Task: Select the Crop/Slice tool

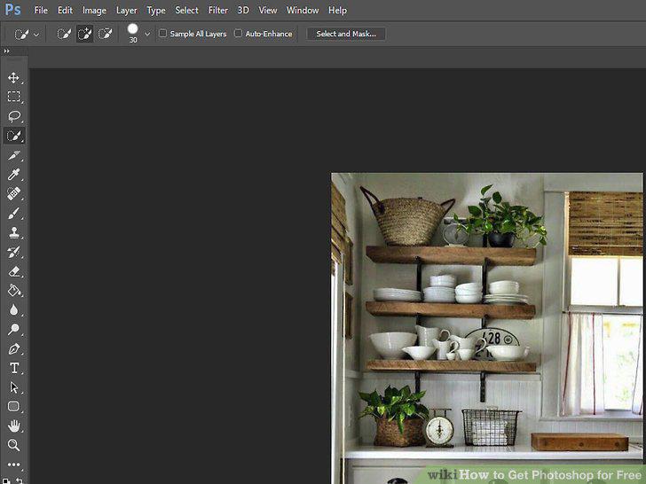Action: coord(13,156)
